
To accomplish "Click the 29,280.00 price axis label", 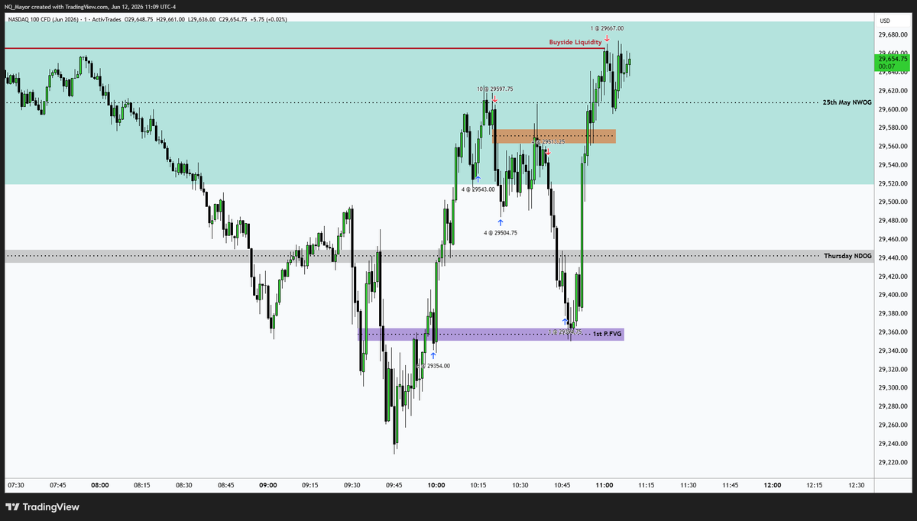I will tap(893, 406).
